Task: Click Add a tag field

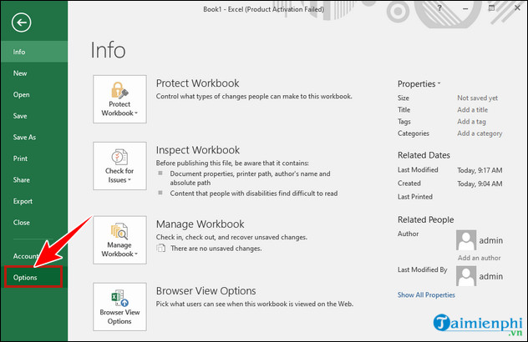Action: click(x=471, y=122)
